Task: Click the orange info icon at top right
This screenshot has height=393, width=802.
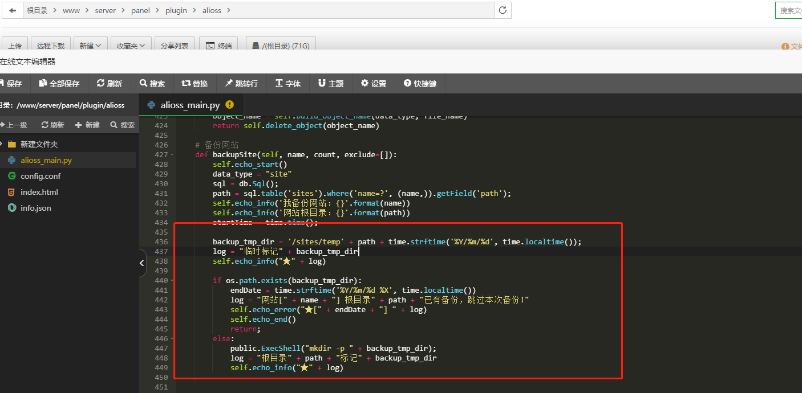Action: pos(785,47)
